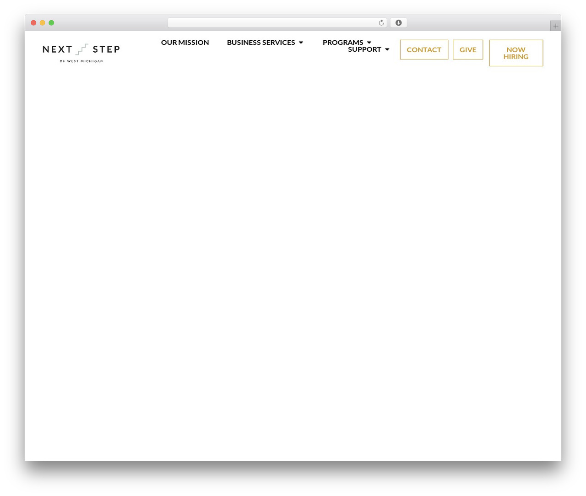586x496 pixels.
Task: Expand the Support dropdown arrow
Action: [387, 49]
